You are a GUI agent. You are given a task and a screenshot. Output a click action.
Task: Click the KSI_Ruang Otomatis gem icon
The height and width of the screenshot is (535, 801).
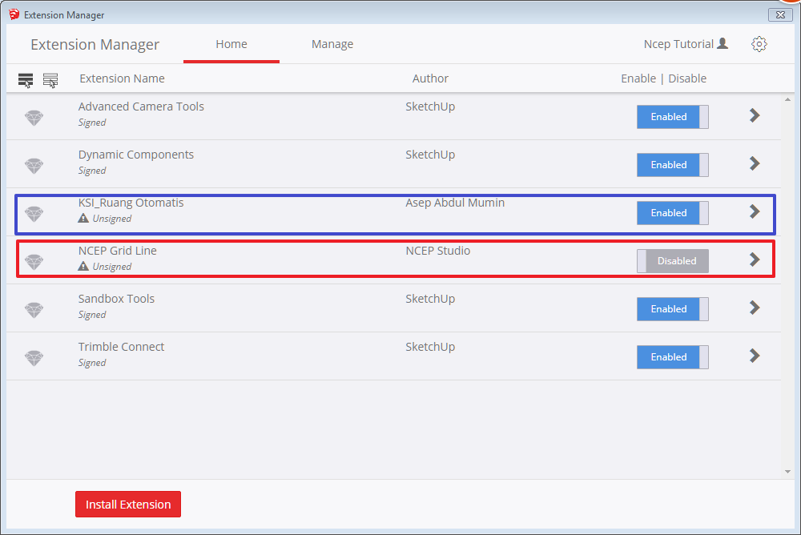pos(34,214)
